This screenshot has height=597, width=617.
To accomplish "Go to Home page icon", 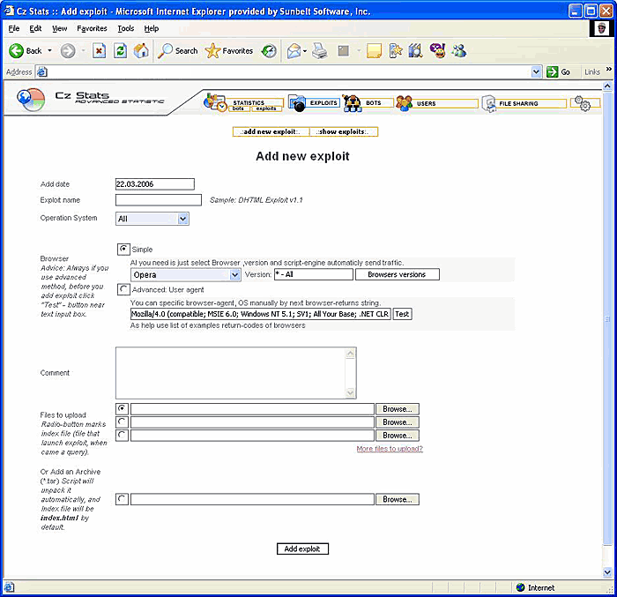I will pyautogui.click(x=141, y=51).
